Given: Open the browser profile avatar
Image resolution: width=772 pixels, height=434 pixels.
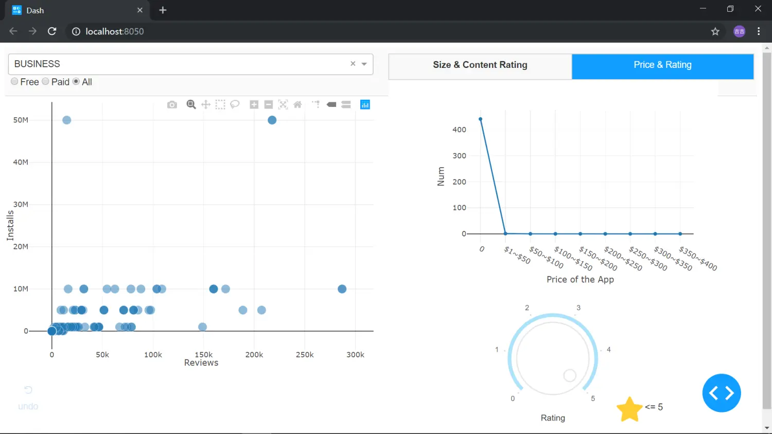Looking at the screenshot, I should point(740,31).
